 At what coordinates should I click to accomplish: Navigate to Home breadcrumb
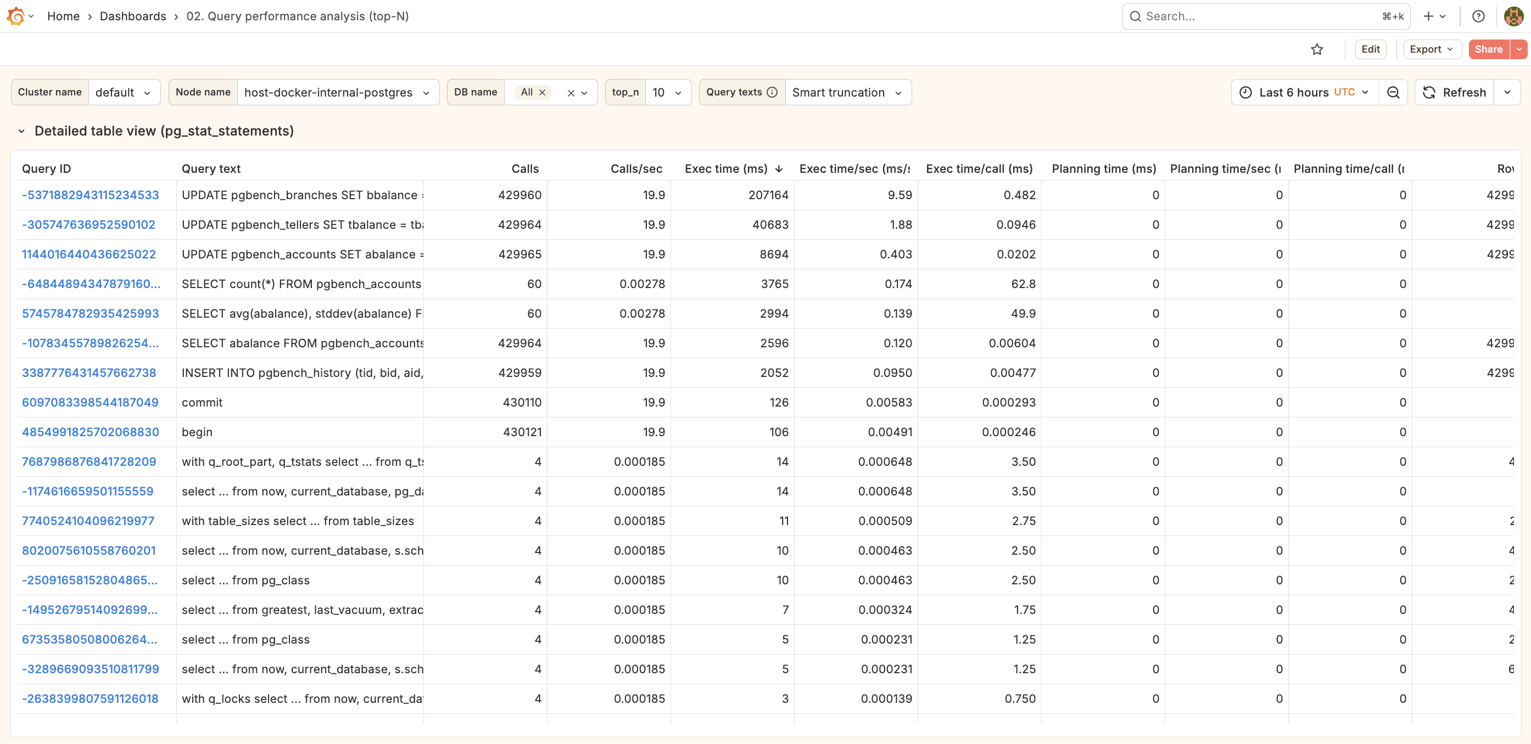tap(63, 16)
